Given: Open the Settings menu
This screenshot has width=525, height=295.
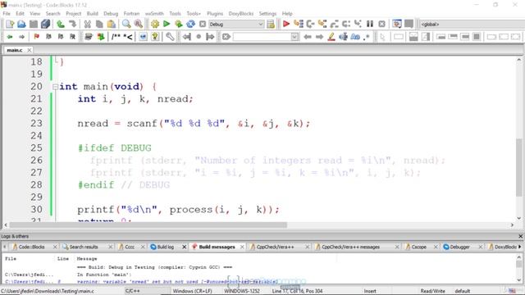Looking at the screenshot, I should tap(267, 13).
